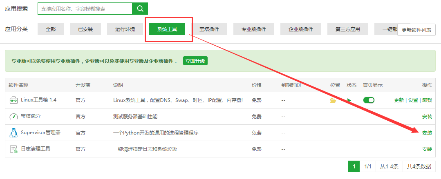This screenshot has height=179, width=441.
Task: Select the 全部 category tab
Action: 51,29
